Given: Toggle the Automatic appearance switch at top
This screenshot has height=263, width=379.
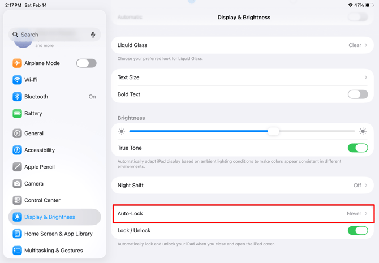Looking at the screenshot, I should (358, 17).
